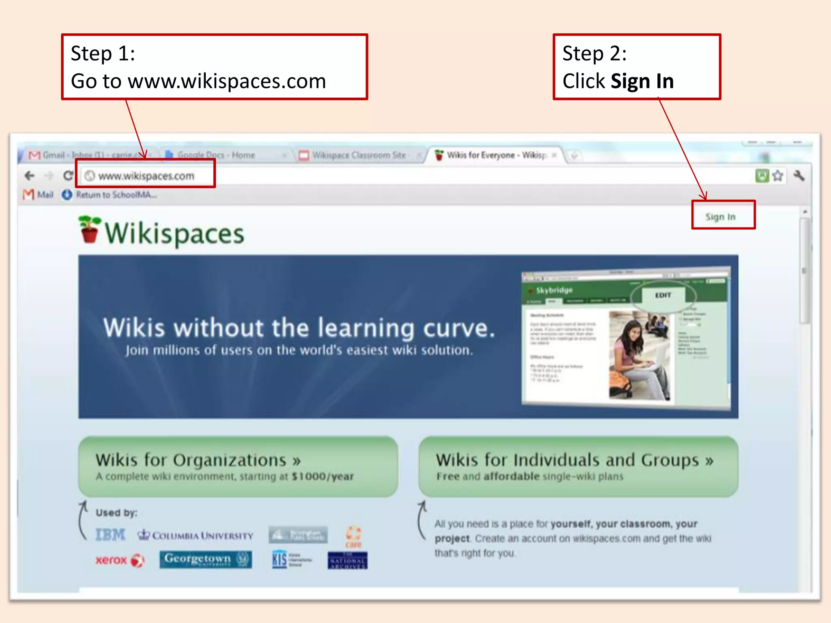Click the Sign In link

coord(720,217)
